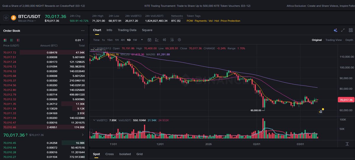355x160 pixels.
Task: Click the 24h Vol(USDT) value 1,824,827,483.34
Action: pos(156,21)
